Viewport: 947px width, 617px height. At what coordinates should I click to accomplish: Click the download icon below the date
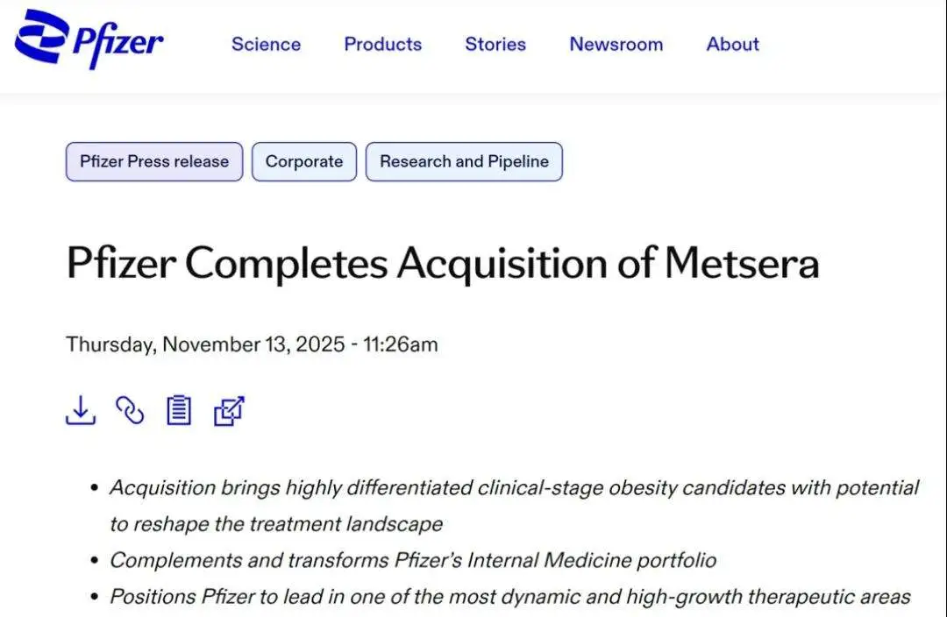click(81, 410)
